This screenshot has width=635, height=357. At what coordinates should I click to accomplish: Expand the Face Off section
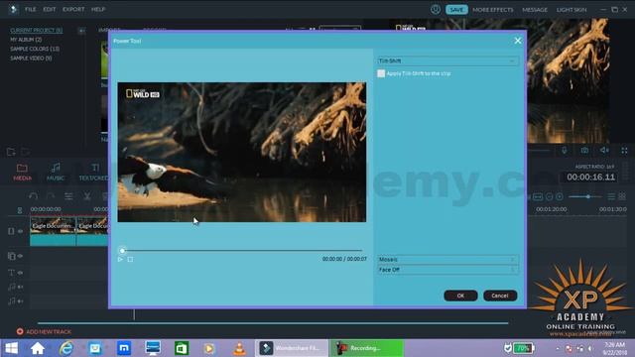click(447, 270)
